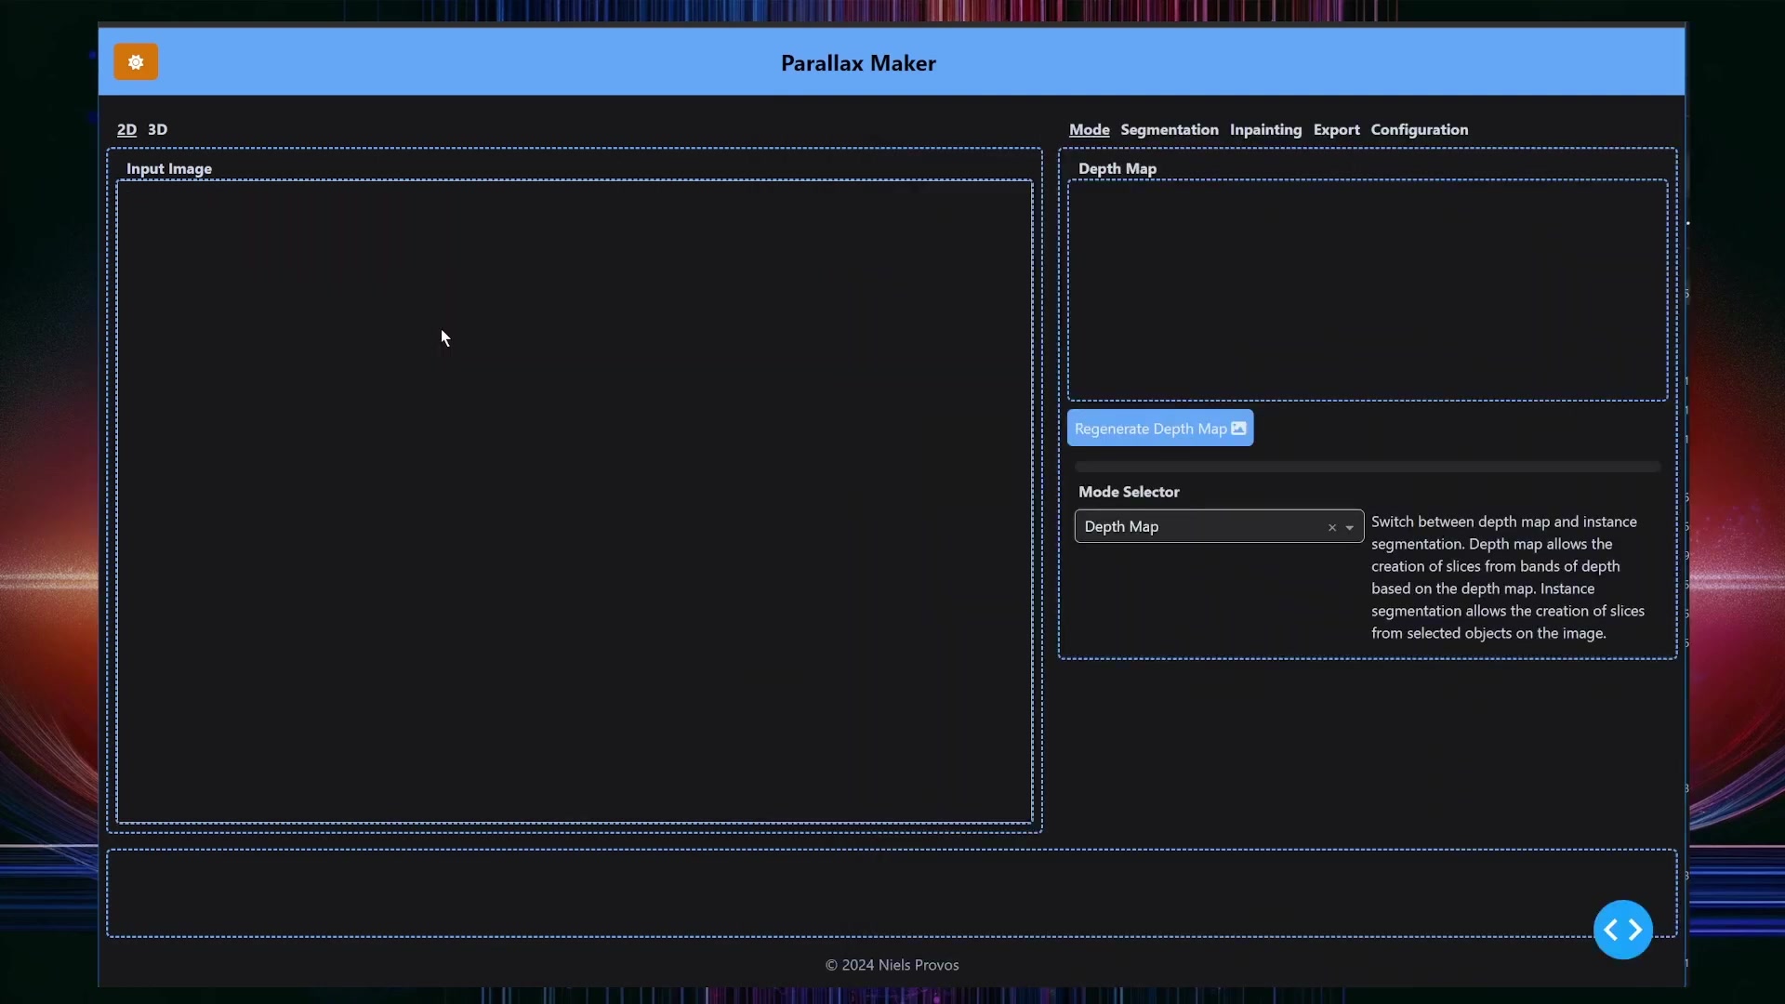Click the Regenerate Depth Map button

(x=1160, y=429)
